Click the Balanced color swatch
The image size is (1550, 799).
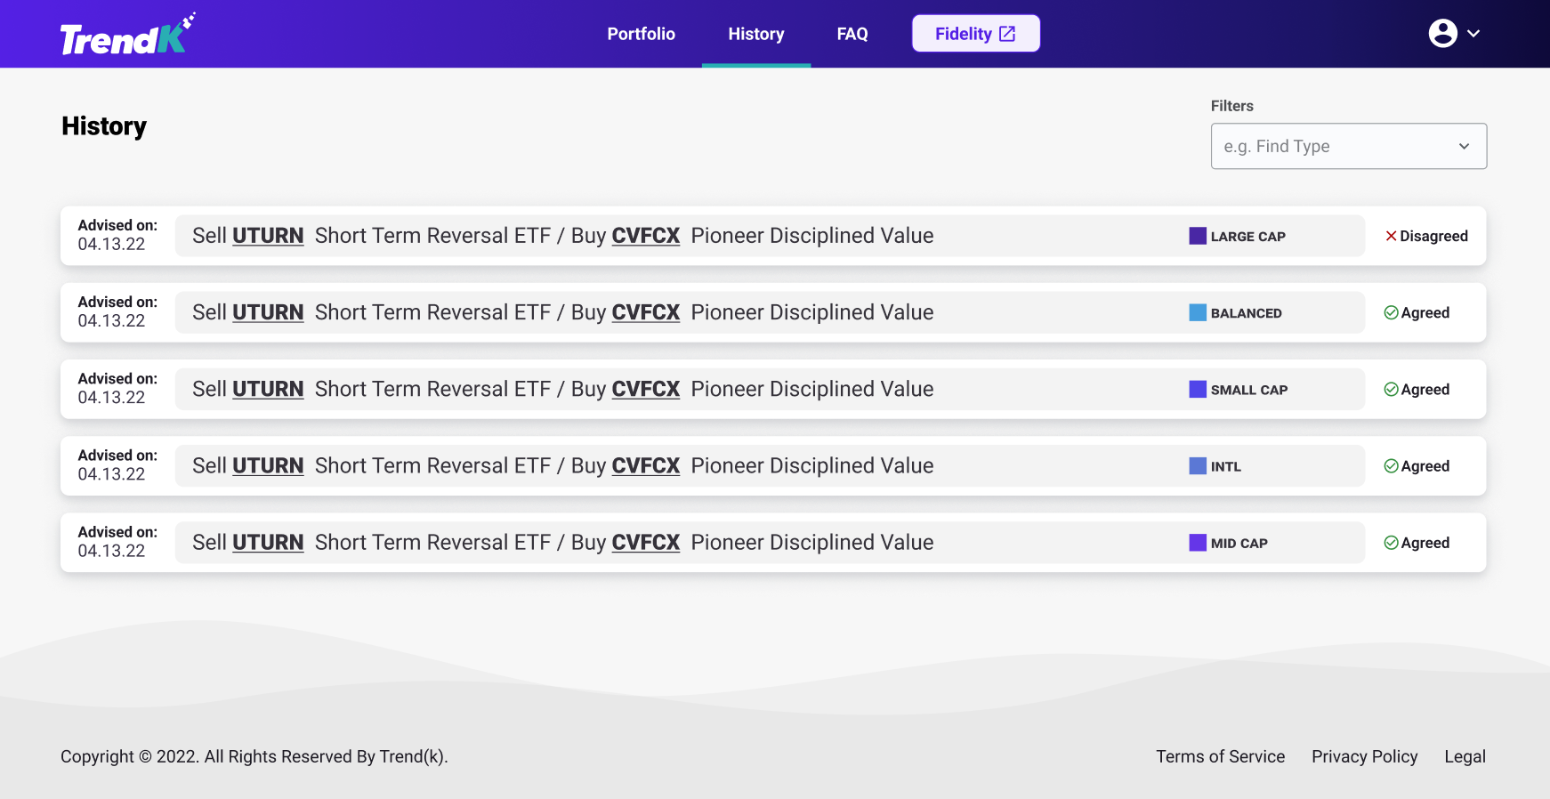tap(1198, 312)
